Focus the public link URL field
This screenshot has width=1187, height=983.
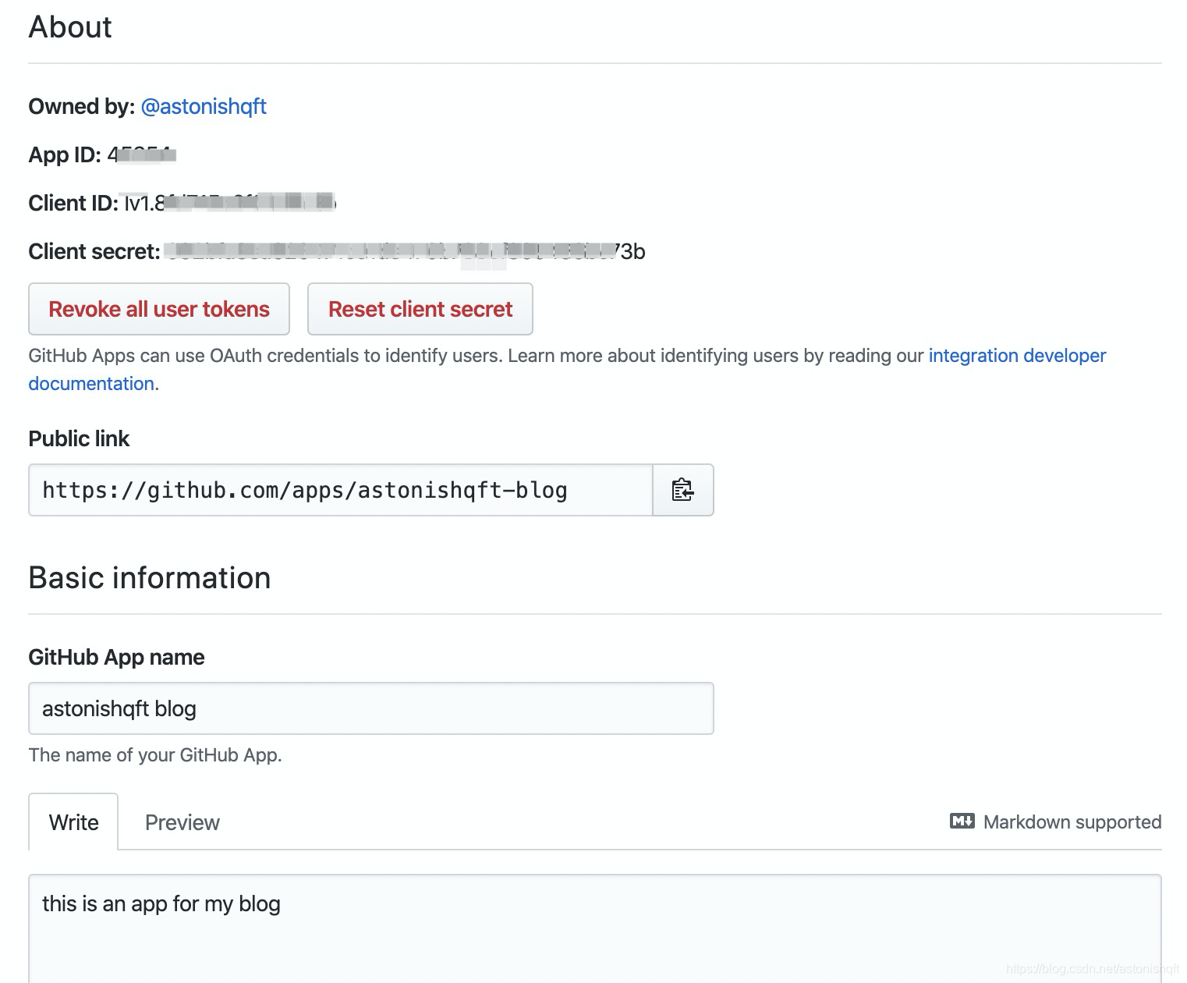341,490
